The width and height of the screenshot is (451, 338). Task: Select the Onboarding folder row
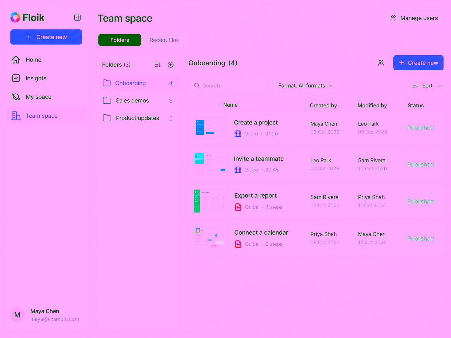[x=139, y=83]
